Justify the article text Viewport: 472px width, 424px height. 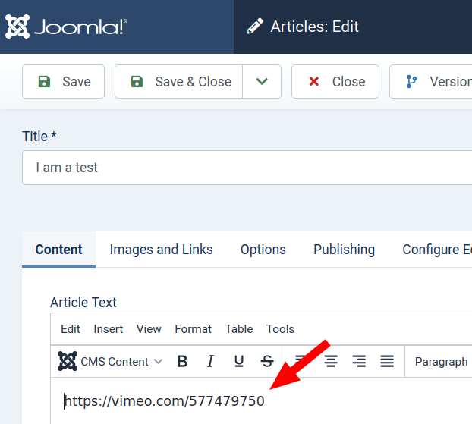tap(387, 362)
